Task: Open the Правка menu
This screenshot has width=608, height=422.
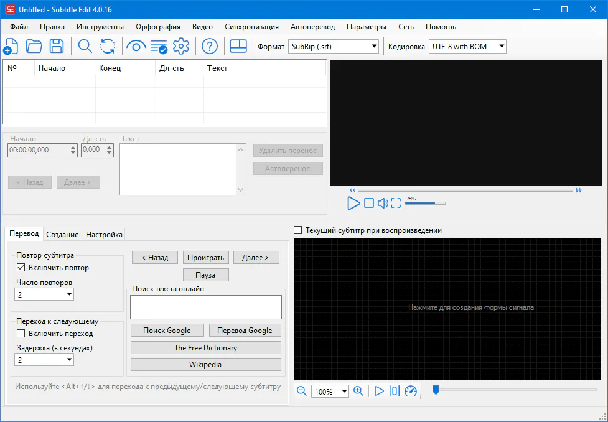Action: coord(52,27)
